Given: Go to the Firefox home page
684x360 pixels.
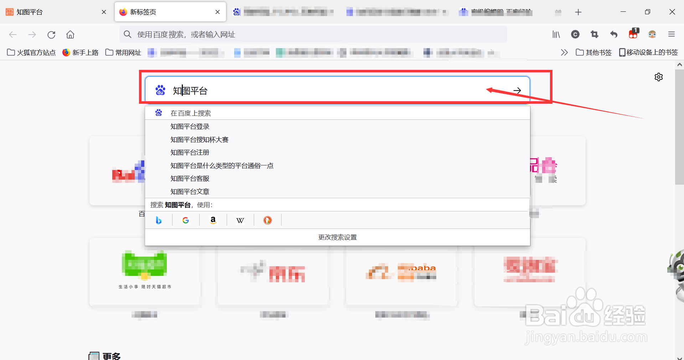Looking at the screenshot, I should (70, 35).
